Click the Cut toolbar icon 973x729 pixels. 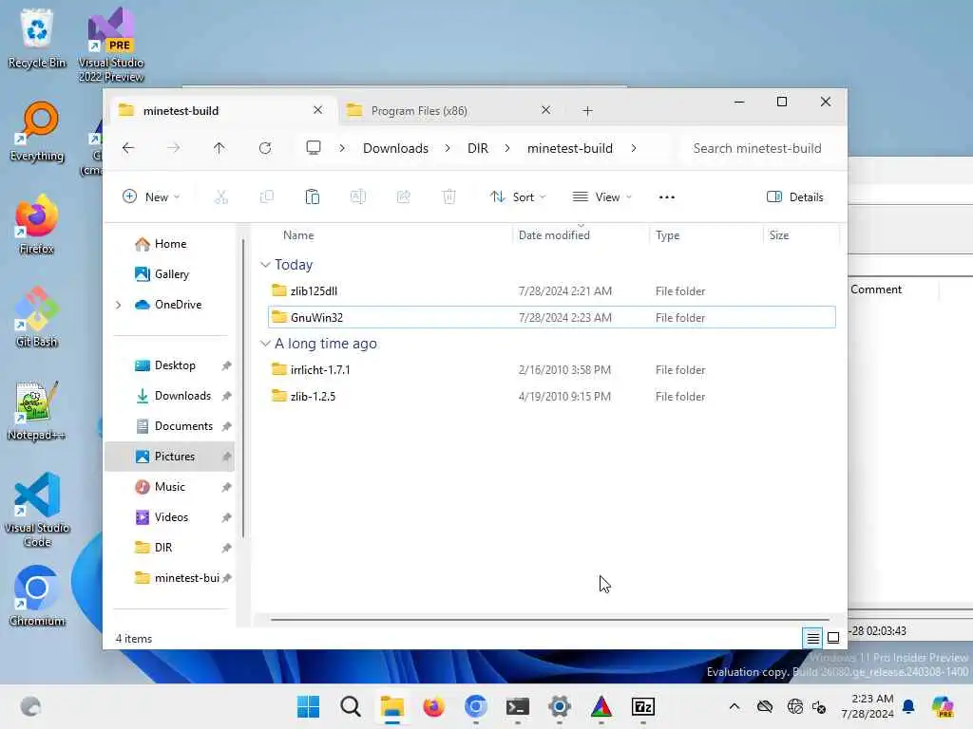pyautogui.click(x=220, y=197)
